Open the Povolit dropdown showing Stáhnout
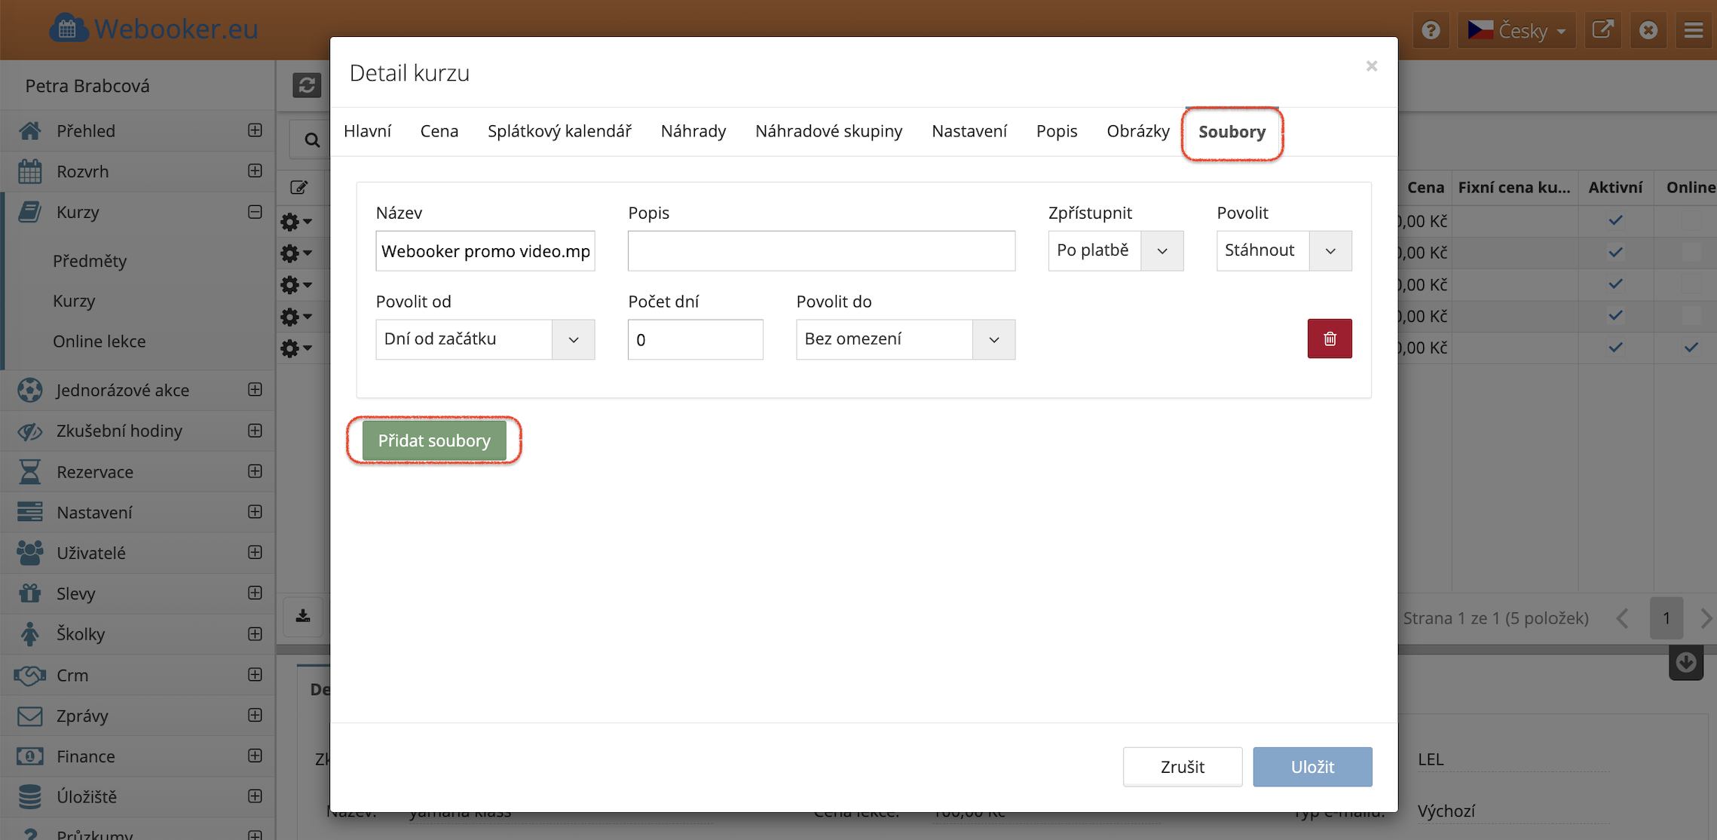 1283,250
